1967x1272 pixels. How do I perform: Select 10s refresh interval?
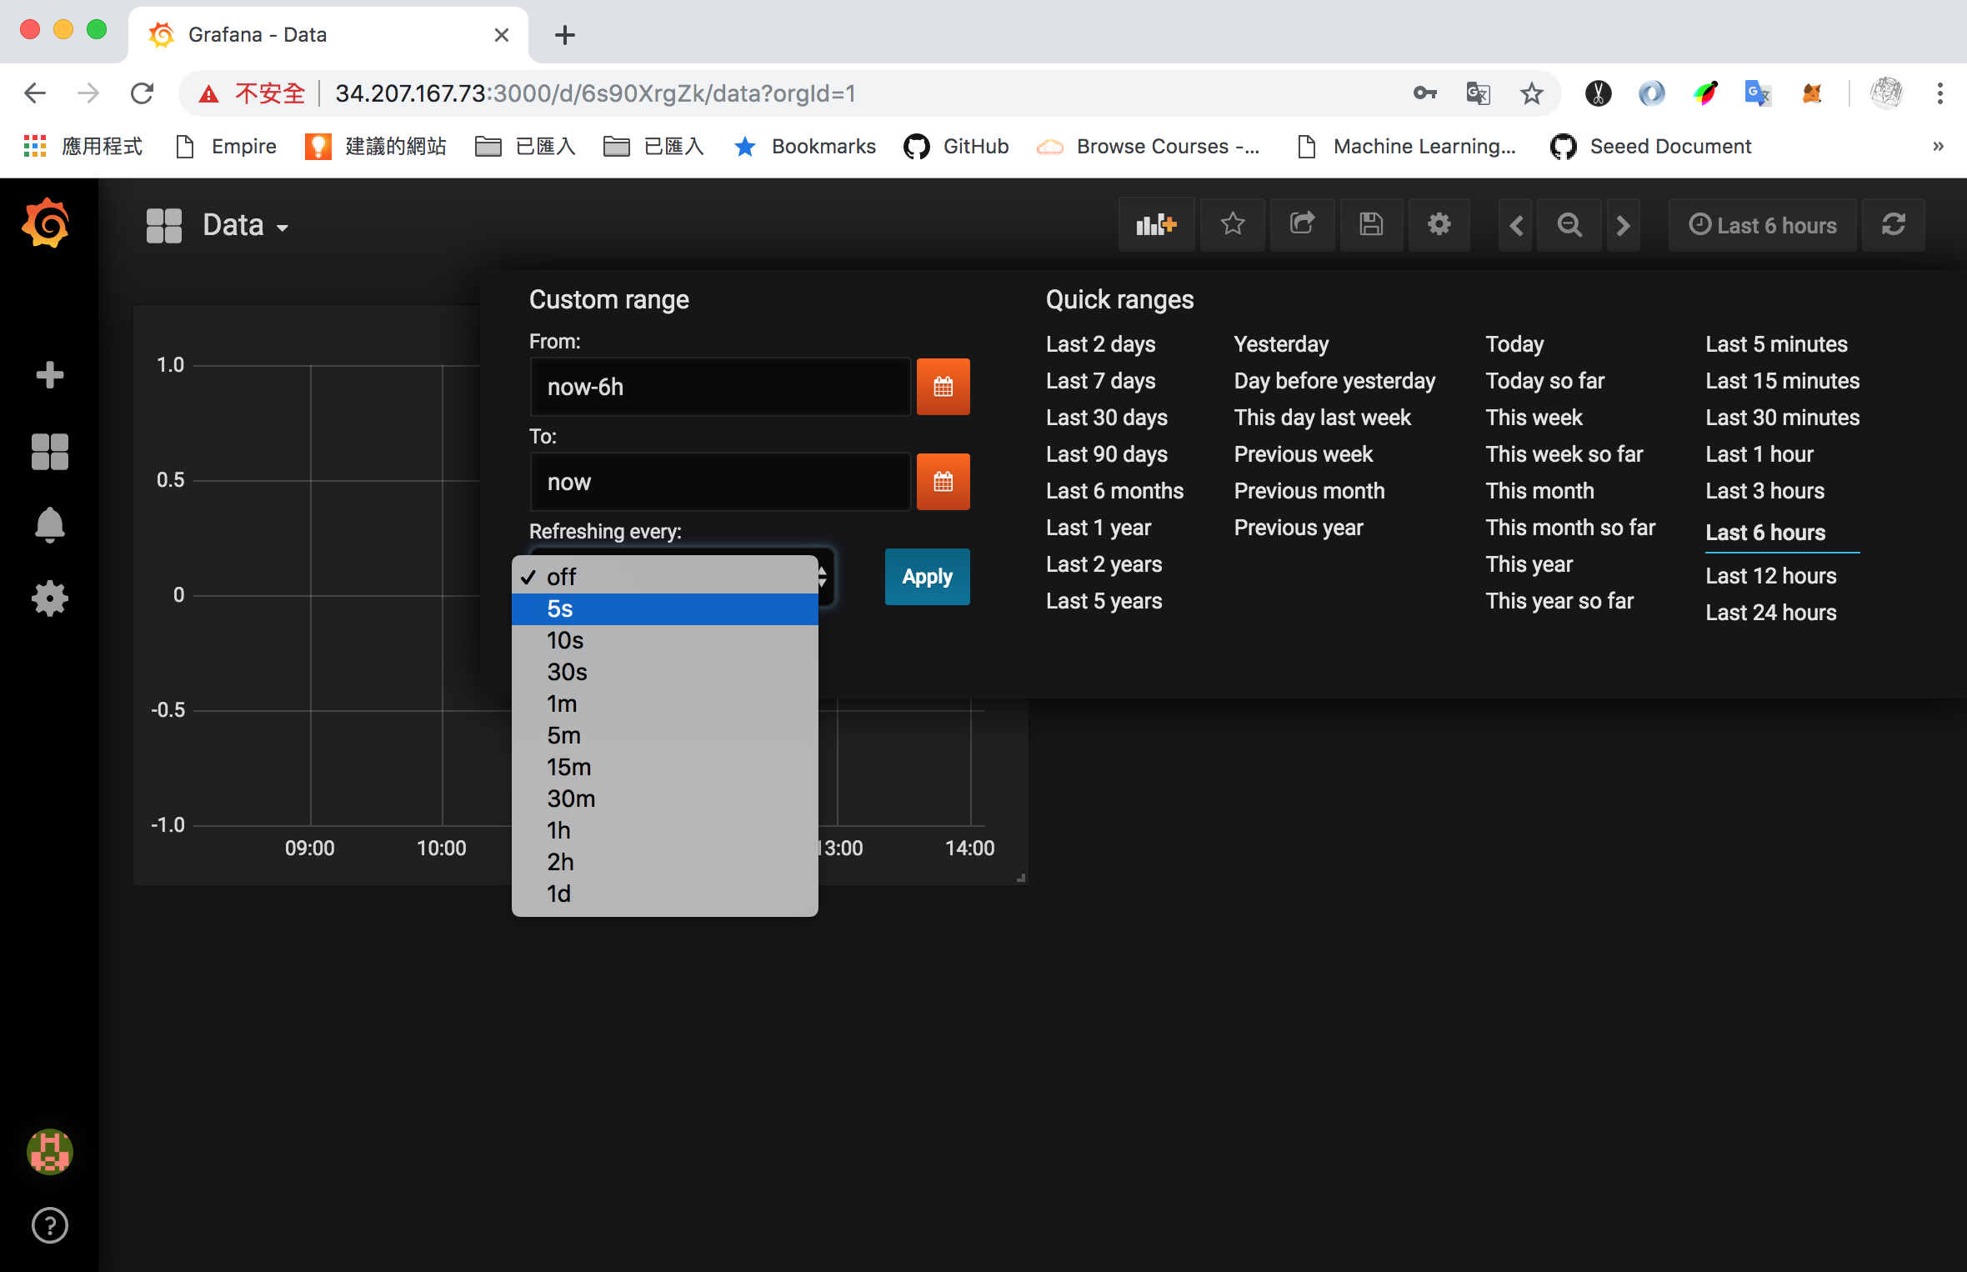665,641
